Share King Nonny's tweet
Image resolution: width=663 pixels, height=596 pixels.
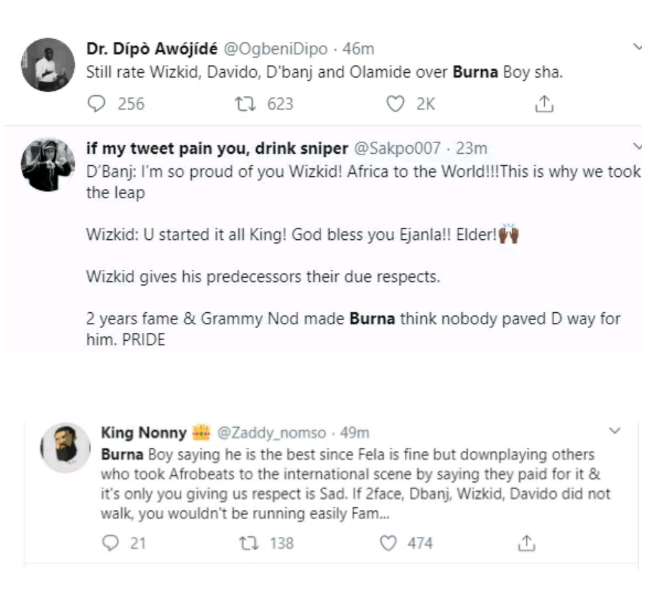[526, 544]
